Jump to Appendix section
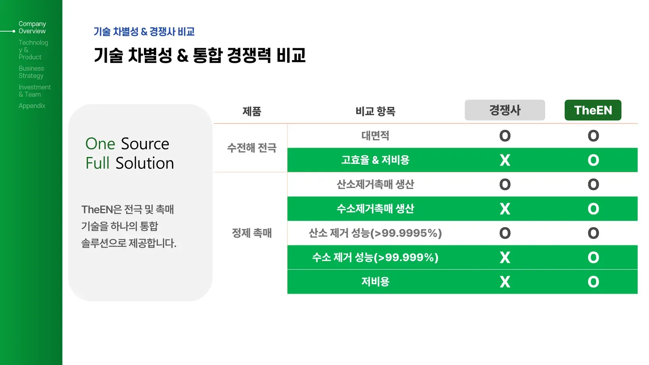Viewport: 649px width, 365px height. 32,106
